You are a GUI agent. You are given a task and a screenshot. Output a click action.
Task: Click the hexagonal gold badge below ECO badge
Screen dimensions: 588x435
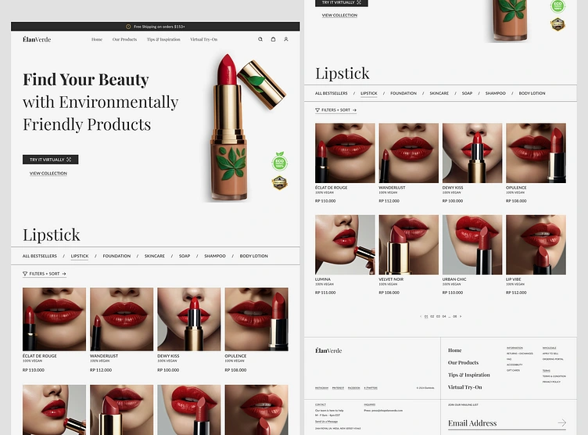coord(279,183)
